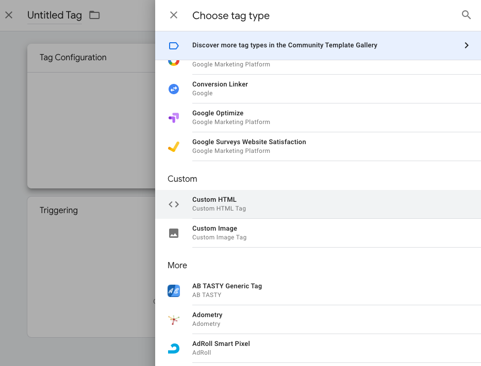The height and width of the screenshot is (366, 481).
Task: Click the Community Template Gallery tag icon
Action: pos(174,46)
